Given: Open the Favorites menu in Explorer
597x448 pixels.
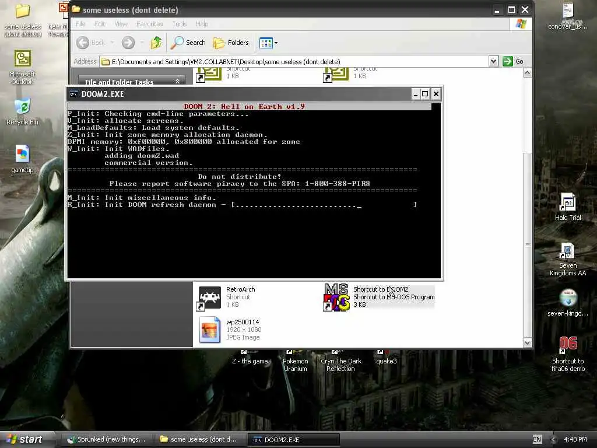Looking at the screenshot, I should coord(150,24).
